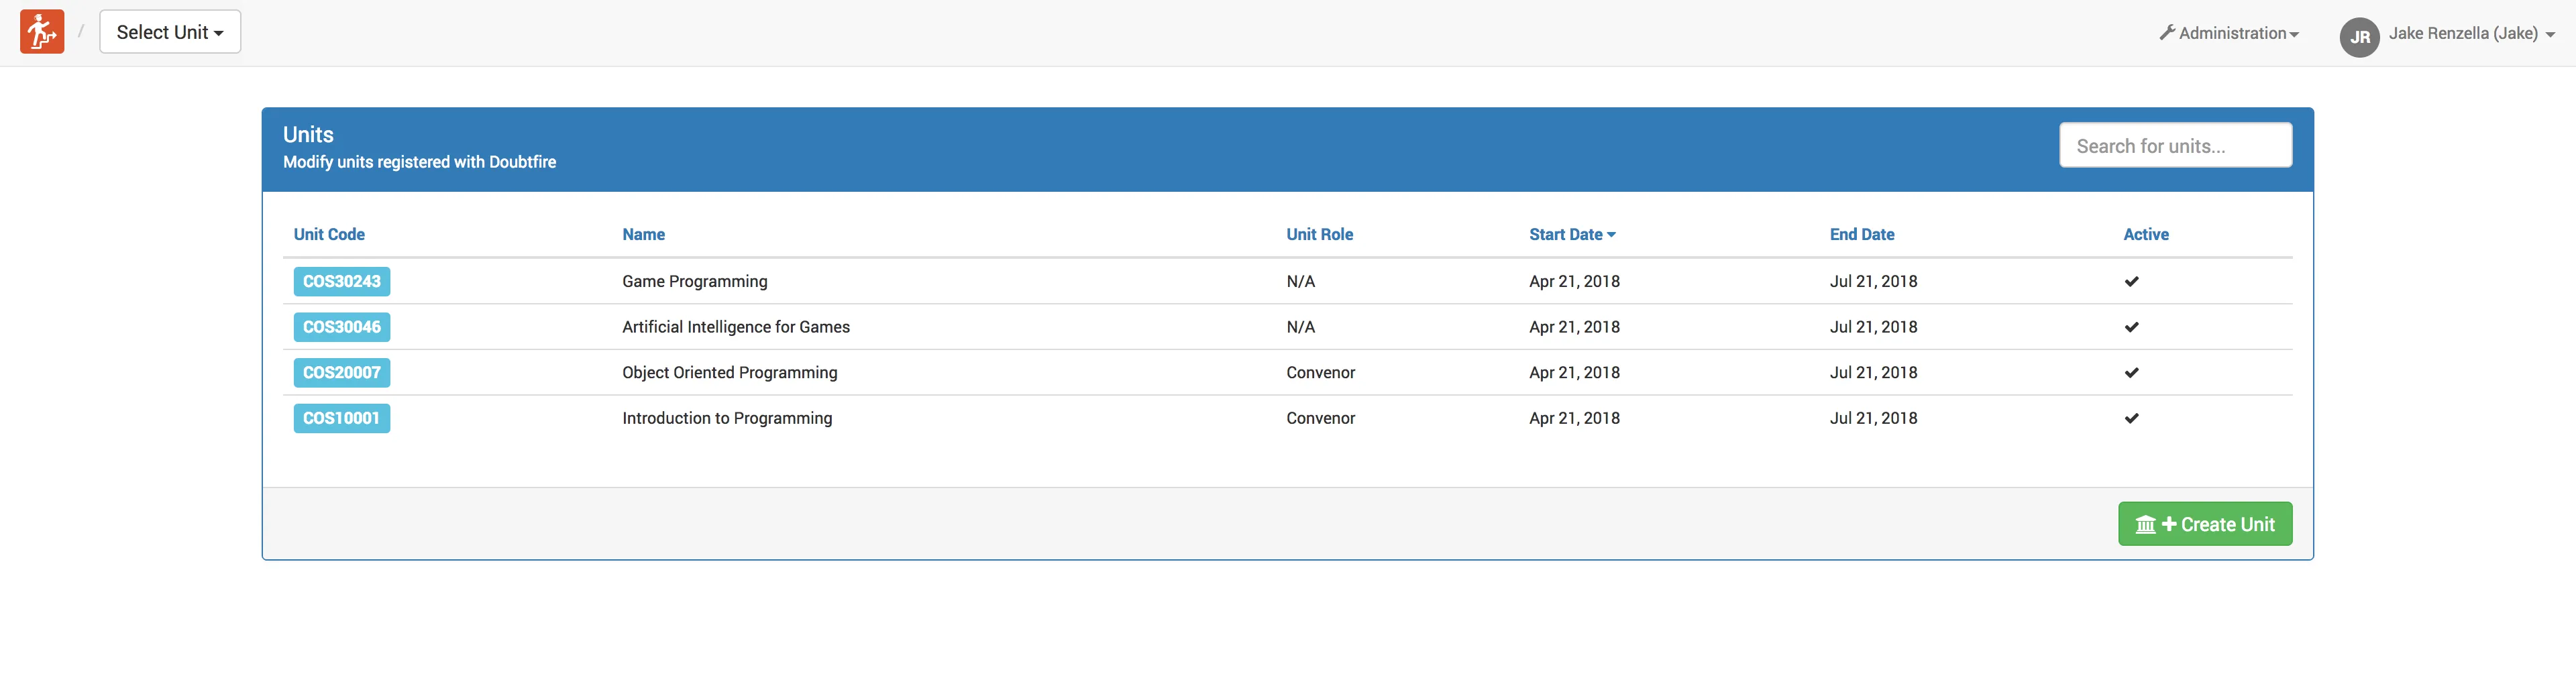Click active checkmark for Game Programming
2576x686 pixels.
point(2131,282)
